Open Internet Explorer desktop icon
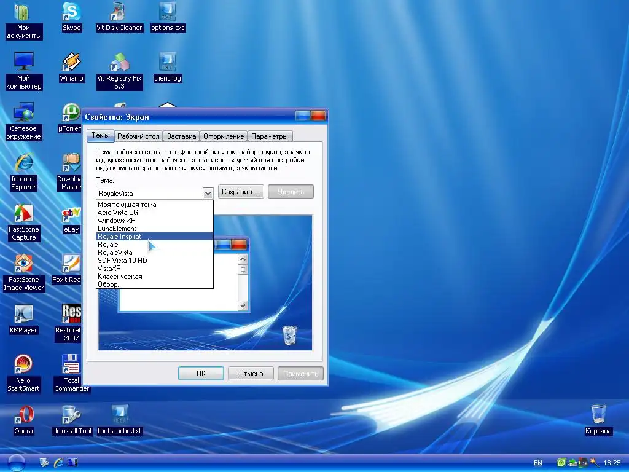 (x=24, y=172)
